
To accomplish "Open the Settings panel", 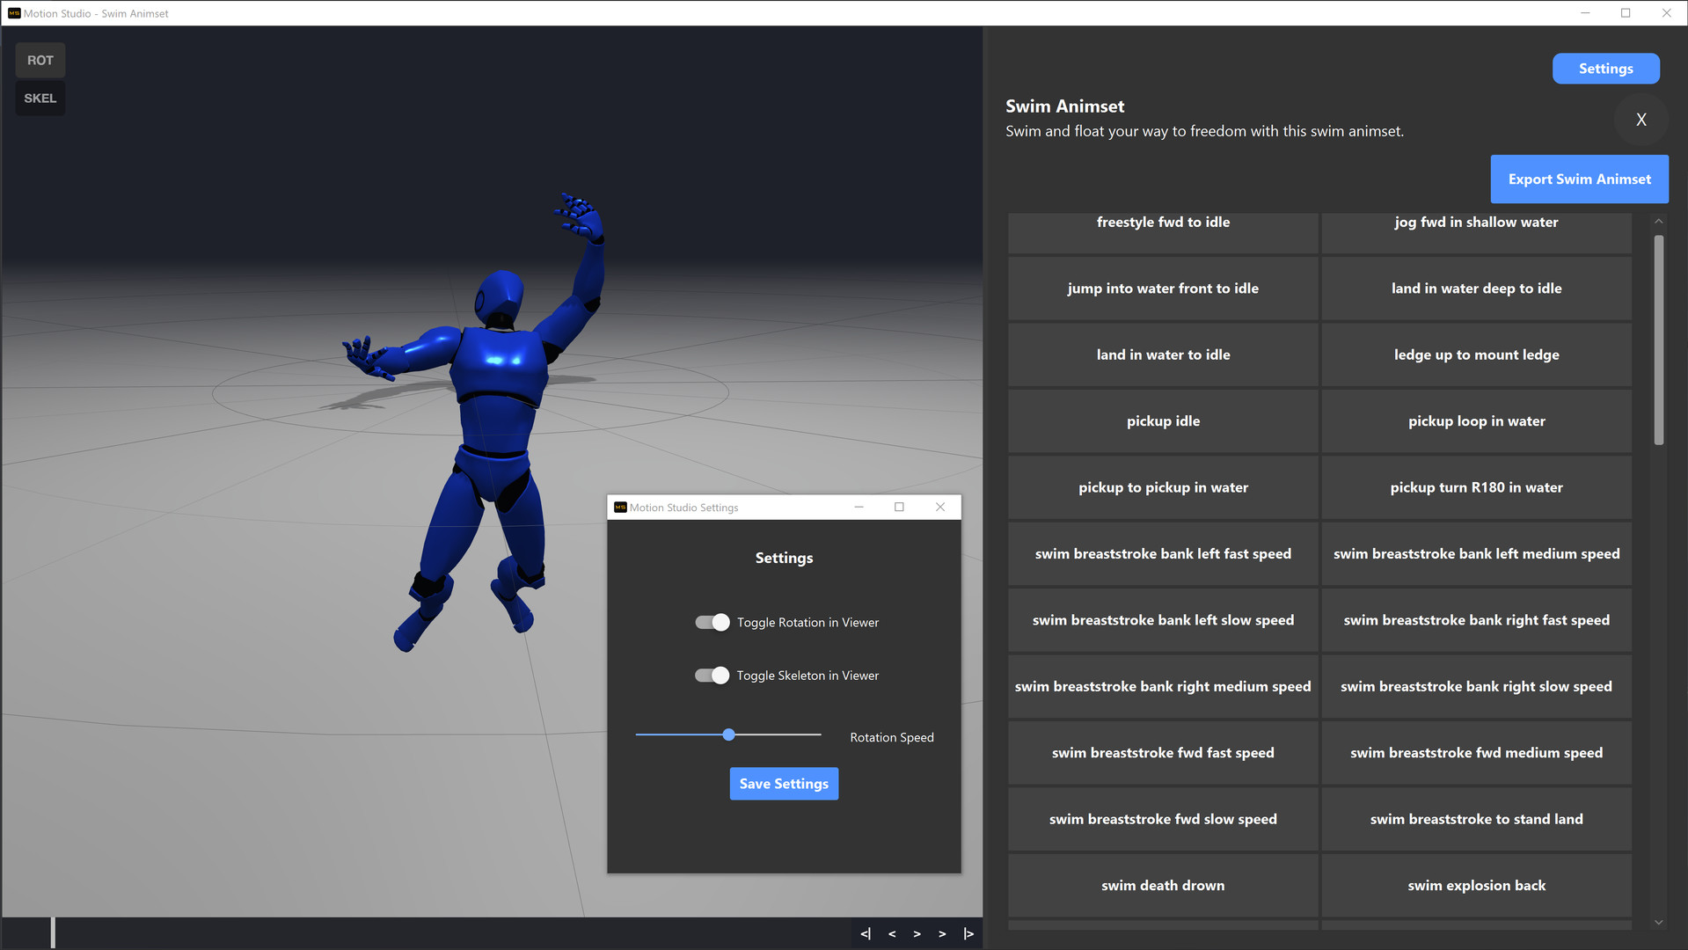I will (x=1605, y=68).
